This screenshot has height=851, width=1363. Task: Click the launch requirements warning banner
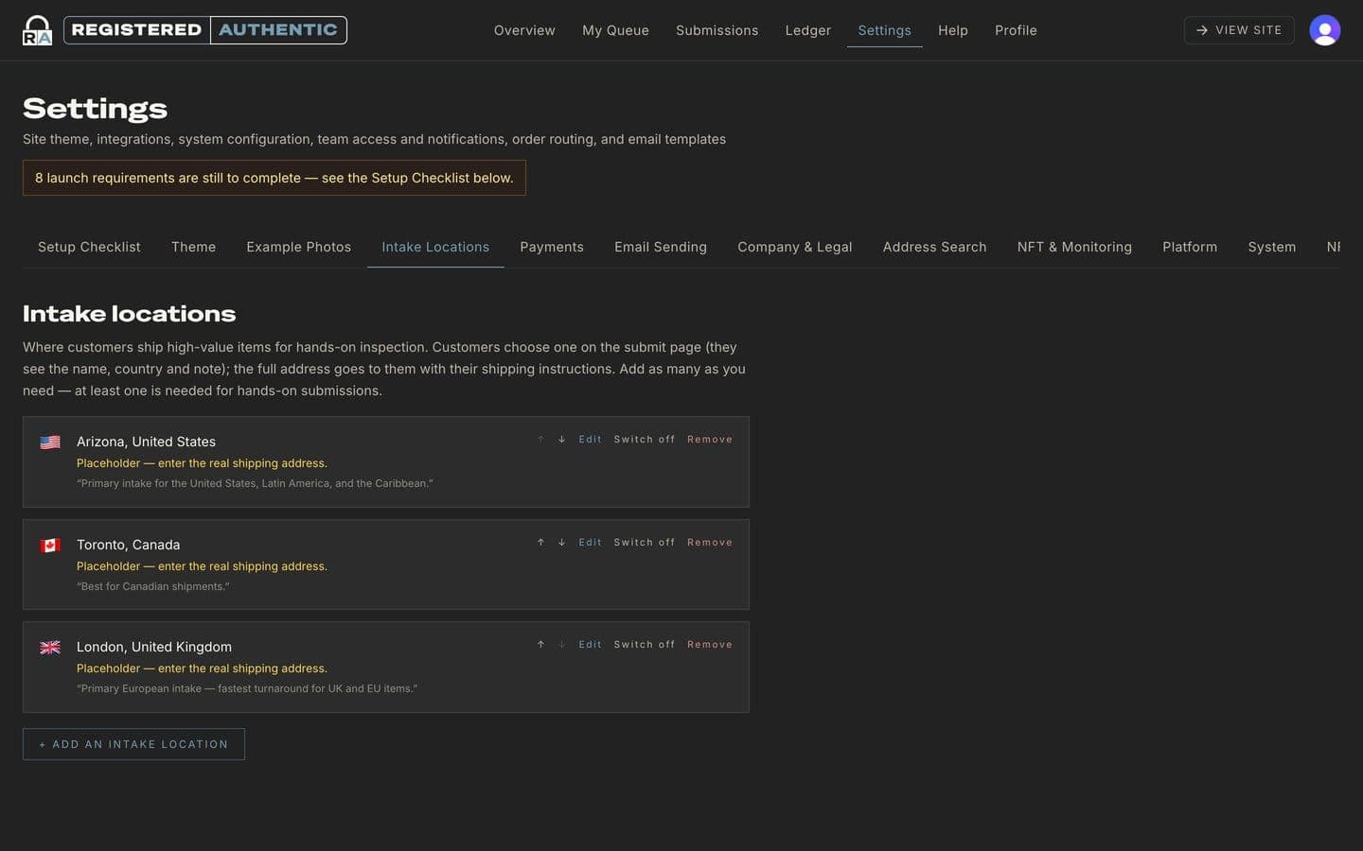[274, 178]
